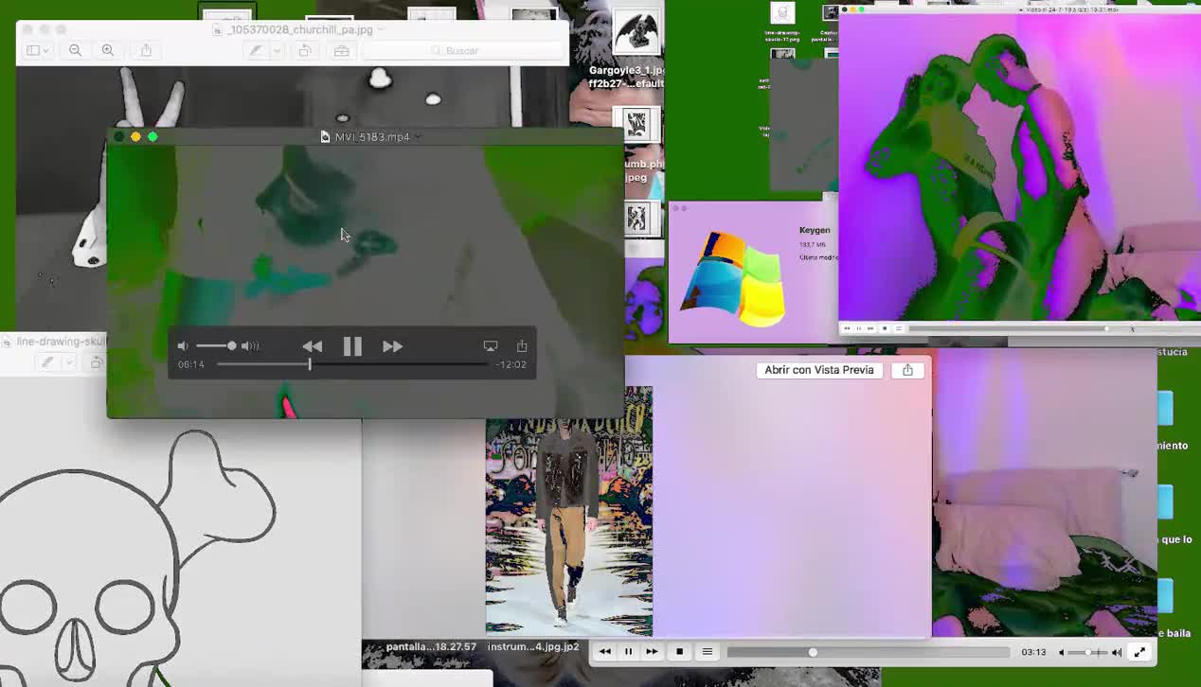
Task: Click the Buscar search field
Action: [x=462, y=50]
